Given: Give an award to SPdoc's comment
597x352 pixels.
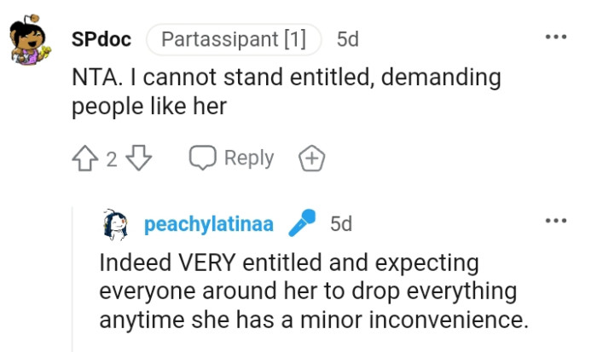Looking at the screenshot, I should point(311,159).
